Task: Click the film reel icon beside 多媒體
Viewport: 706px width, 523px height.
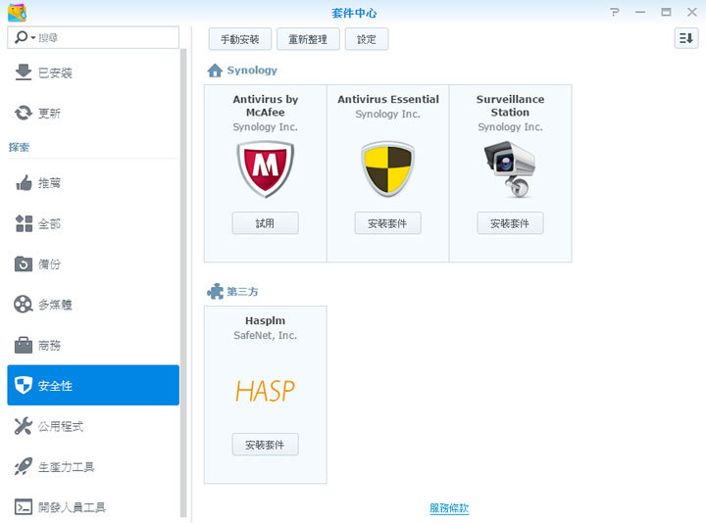Action: coord(24,305)
